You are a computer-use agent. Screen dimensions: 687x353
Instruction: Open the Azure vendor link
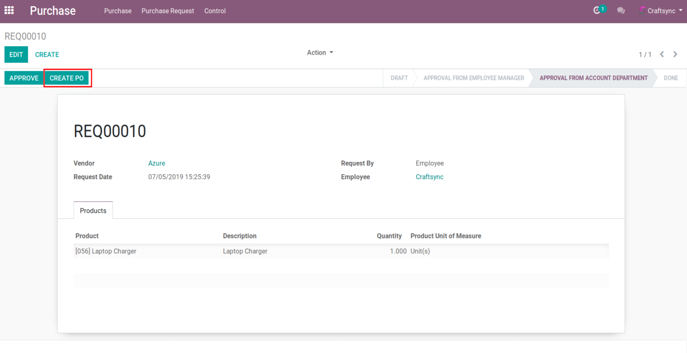tap(157, 163)
